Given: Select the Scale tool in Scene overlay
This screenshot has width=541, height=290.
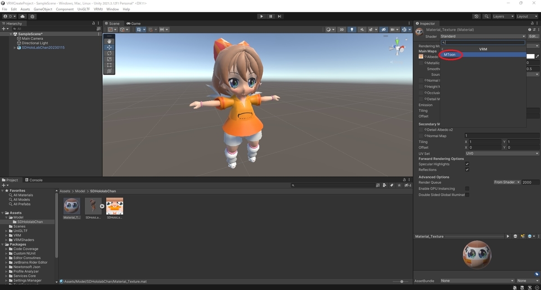Looking at the screenshot, I should (x=109, y=59).
